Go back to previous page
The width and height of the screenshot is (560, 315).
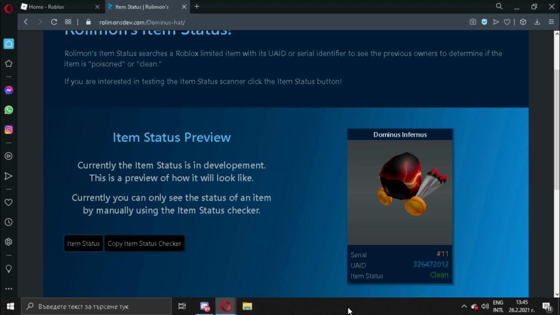(x=26, y=22)
